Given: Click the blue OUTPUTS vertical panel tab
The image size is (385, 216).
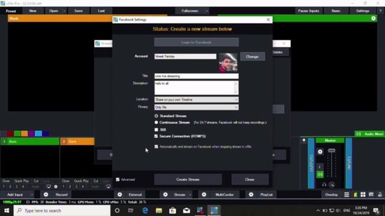Looking at the screenshot, I should (311, 163).
